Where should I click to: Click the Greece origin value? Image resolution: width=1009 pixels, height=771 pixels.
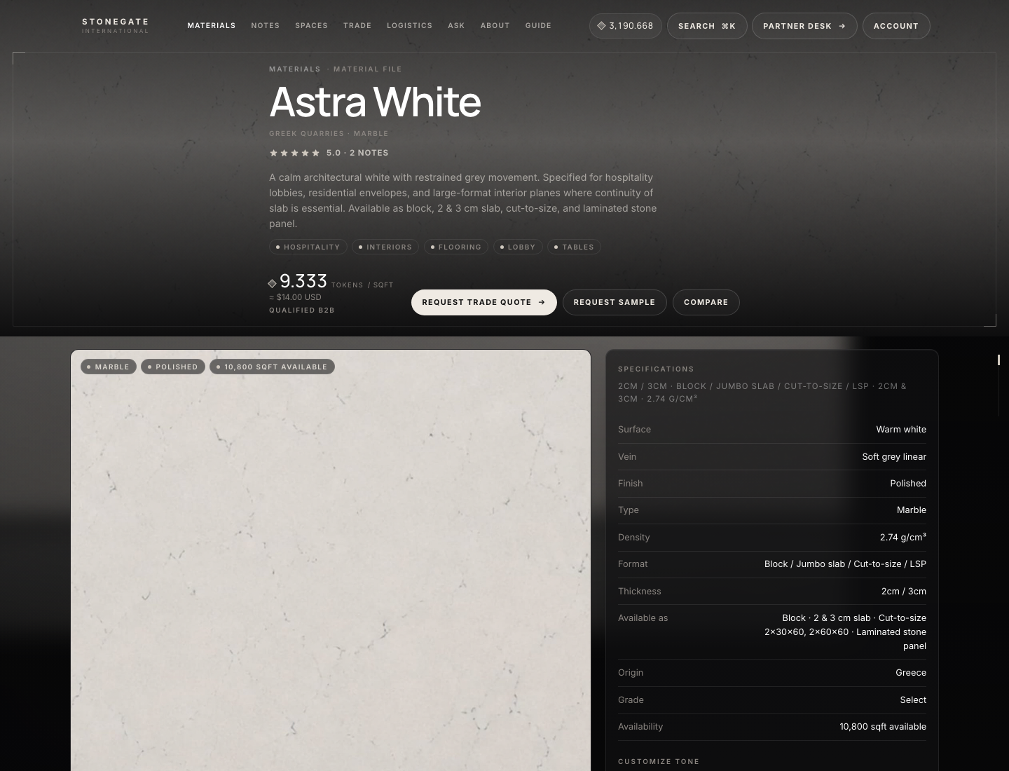click(x=911, y=673)
